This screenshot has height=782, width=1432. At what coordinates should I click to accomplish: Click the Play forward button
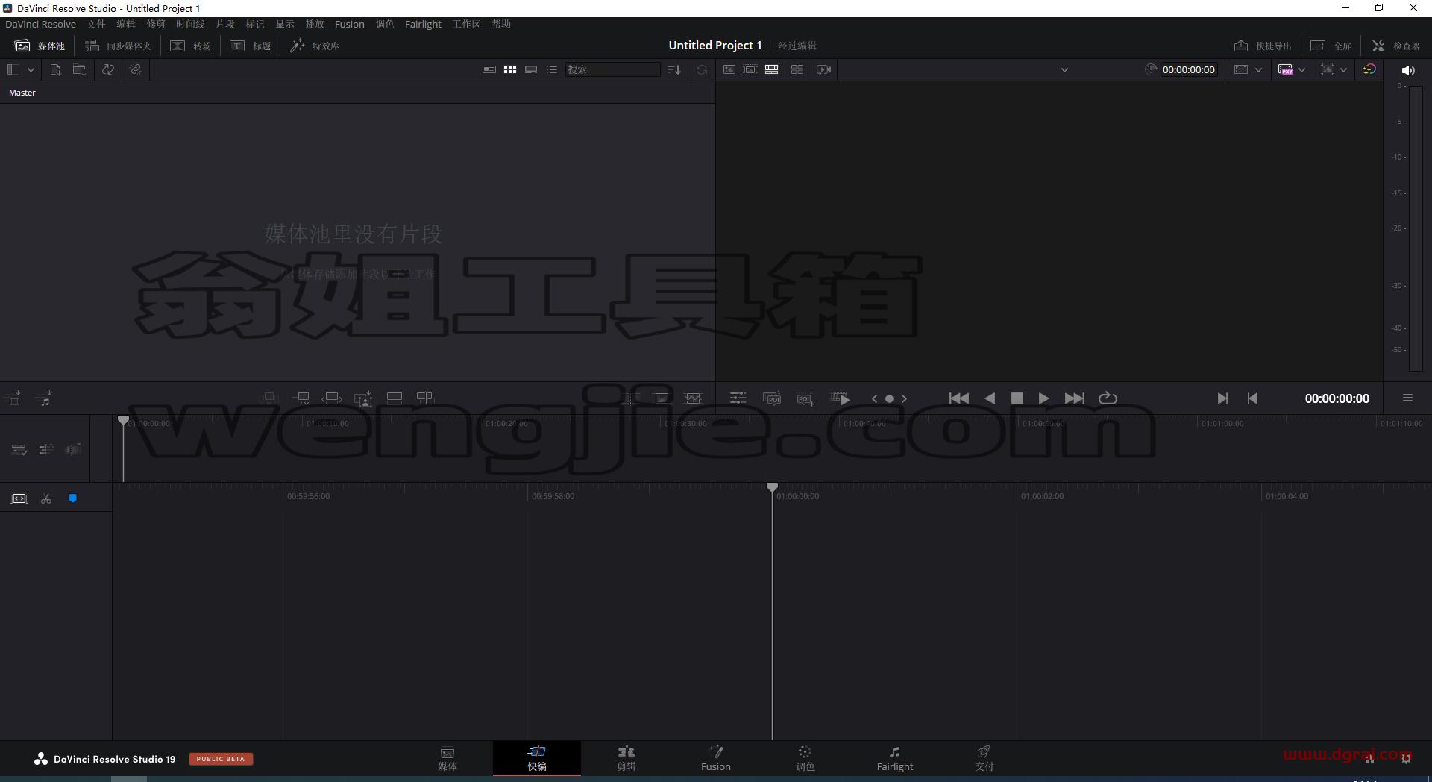coord(1043,398)
